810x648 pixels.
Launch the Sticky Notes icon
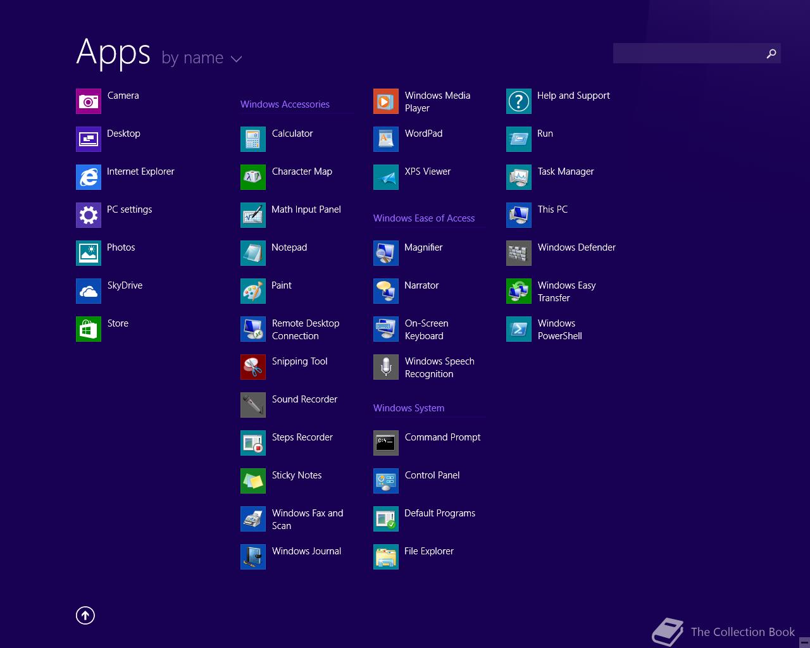[253, 481]
